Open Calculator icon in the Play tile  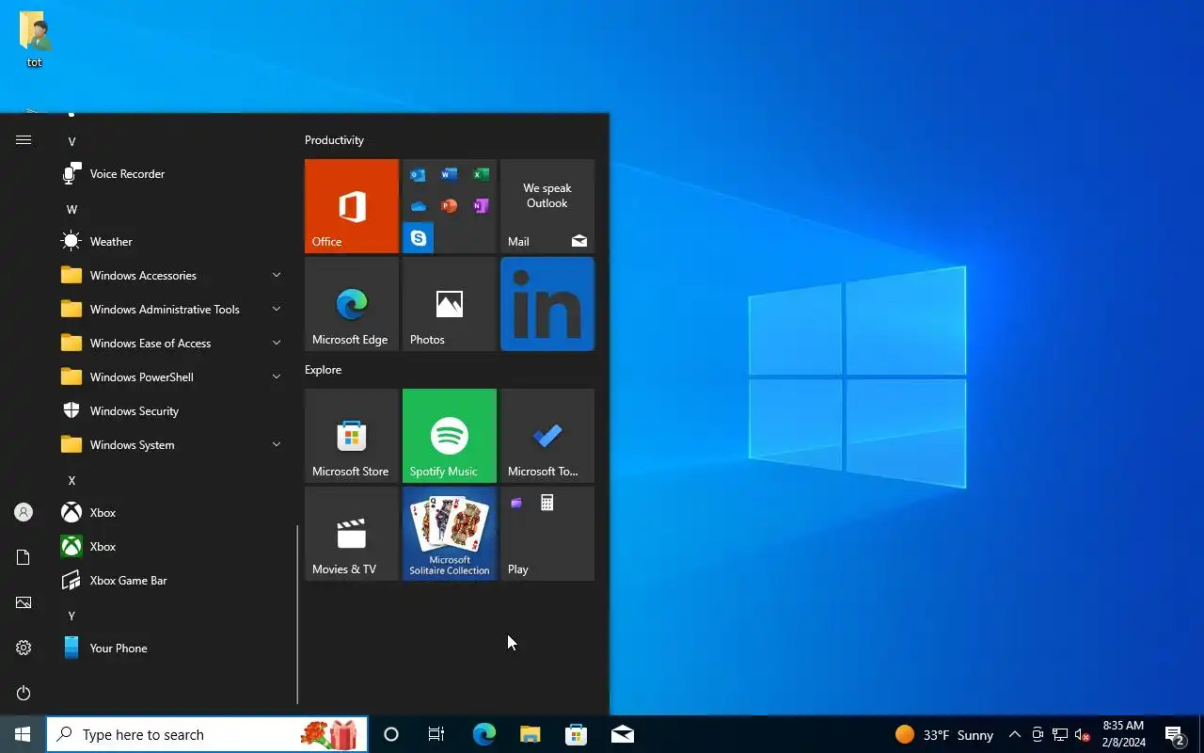point(547,504)
